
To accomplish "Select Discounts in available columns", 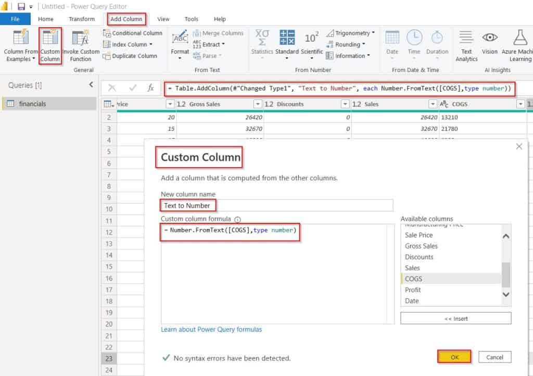I will click(419, 257).
